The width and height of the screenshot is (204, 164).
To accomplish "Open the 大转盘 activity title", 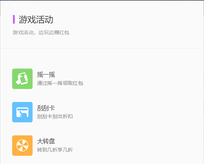I will pyautogui.click(x=46, y=142).
